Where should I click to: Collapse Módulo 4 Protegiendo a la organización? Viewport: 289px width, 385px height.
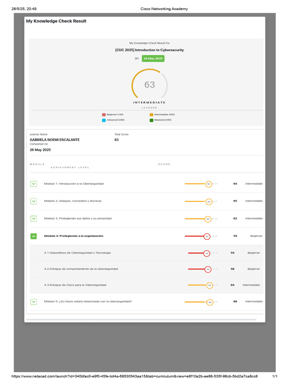coord(33,236)
